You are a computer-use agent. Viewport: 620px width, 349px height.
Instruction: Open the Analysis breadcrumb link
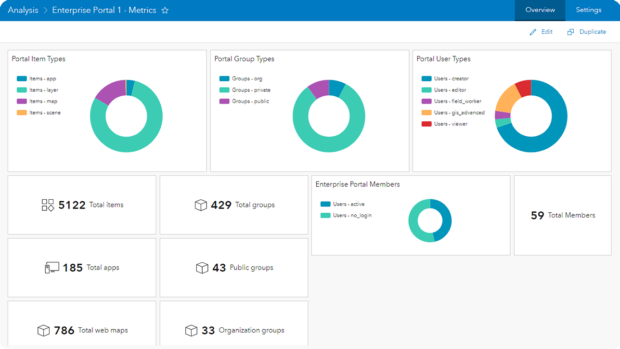point(23,10)
